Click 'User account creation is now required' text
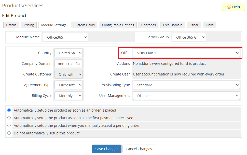This screenshot has width=247, height=155. click(179, 74)
